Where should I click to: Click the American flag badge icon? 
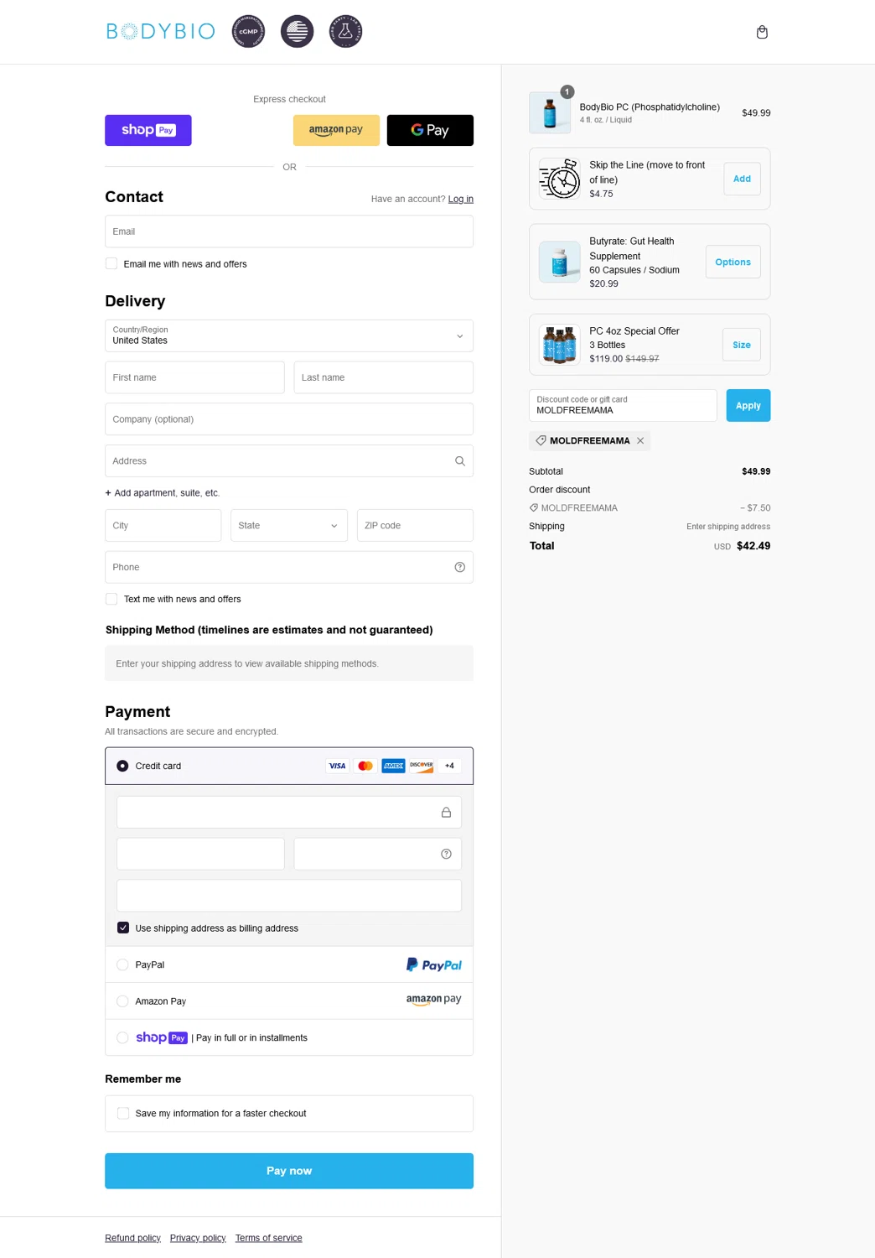pos(297,32)
